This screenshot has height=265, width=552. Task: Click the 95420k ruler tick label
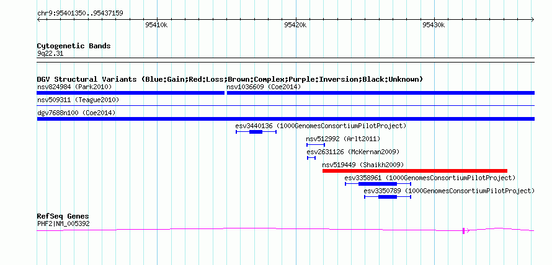pos(296,25)
